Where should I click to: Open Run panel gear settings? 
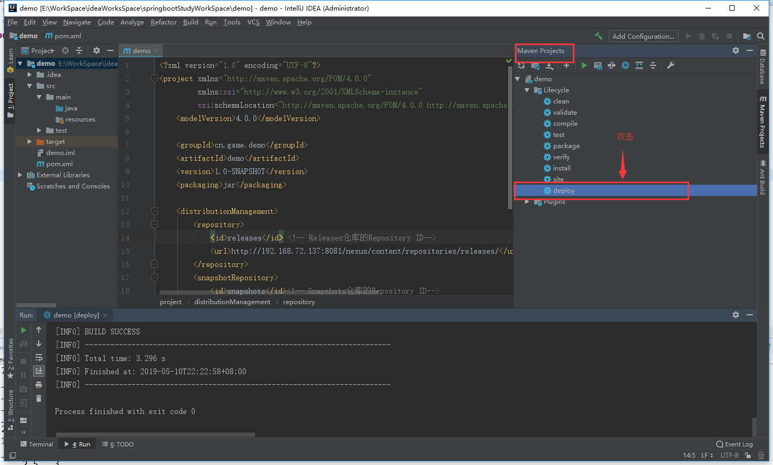pyautogui.click(x=736, y=315)
